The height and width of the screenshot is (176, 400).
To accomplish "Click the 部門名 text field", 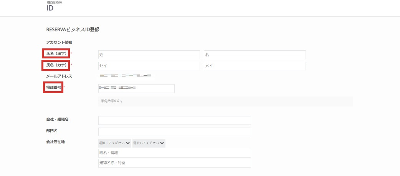I will coord(174,132).
